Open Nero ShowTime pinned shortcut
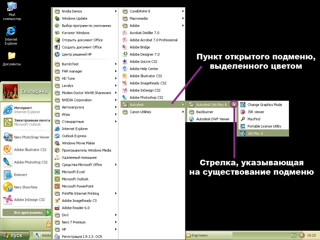 tap(25, 187)
